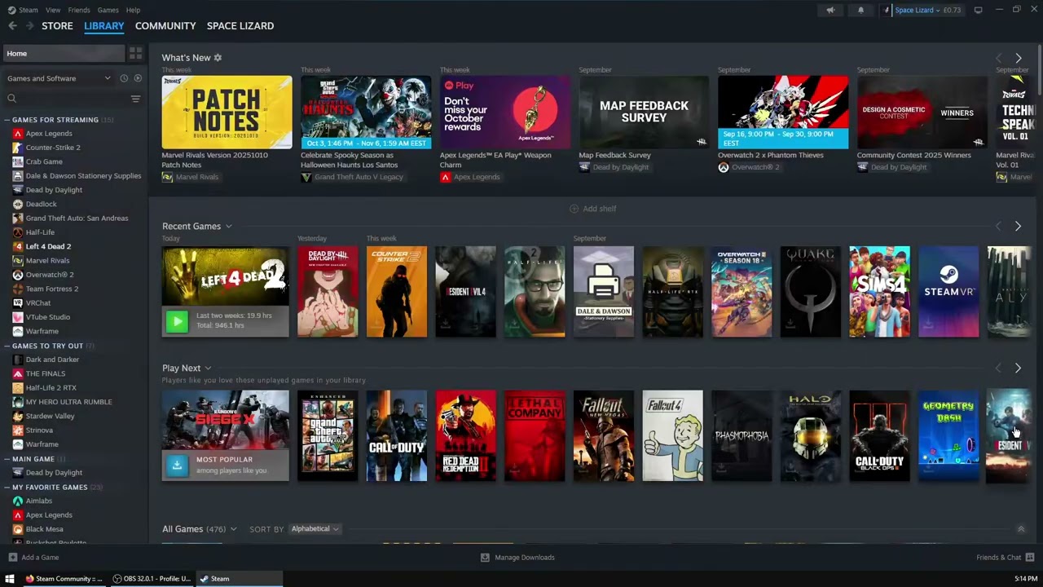Viewport: 1043px width, 587px height.
Task: Select Counter-Strike 2 cover in Recent Games
Action: click(397, 292)
